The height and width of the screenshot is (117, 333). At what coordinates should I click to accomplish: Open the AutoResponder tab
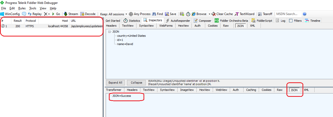pos(178,21)
